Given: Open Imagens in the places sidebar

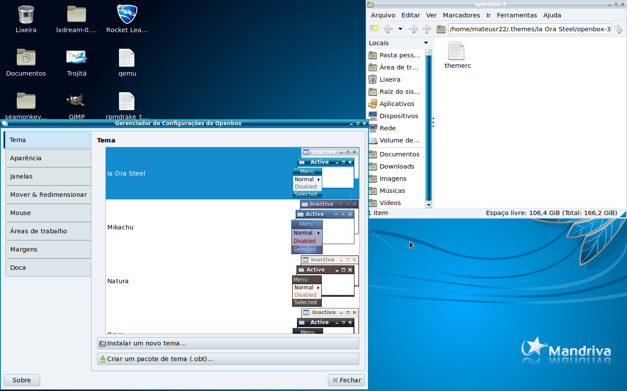Looking at the screenshot, I should pyautogui.click(x=396, y=179).
